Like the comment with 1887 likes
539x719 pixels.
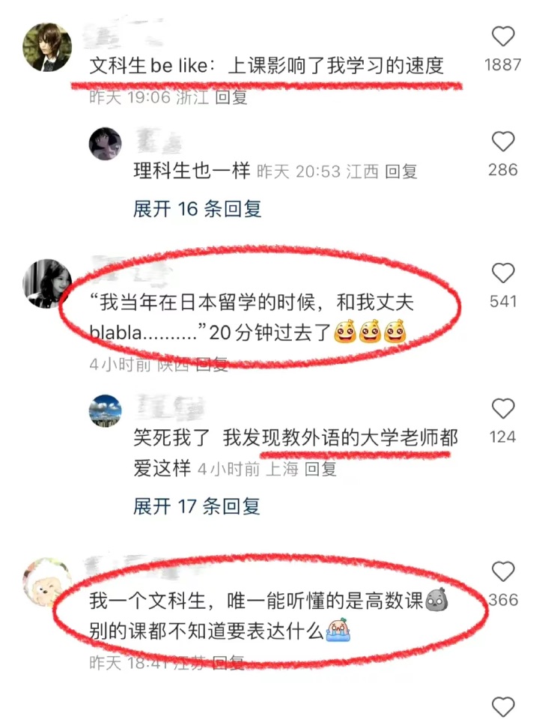[503, 36]
